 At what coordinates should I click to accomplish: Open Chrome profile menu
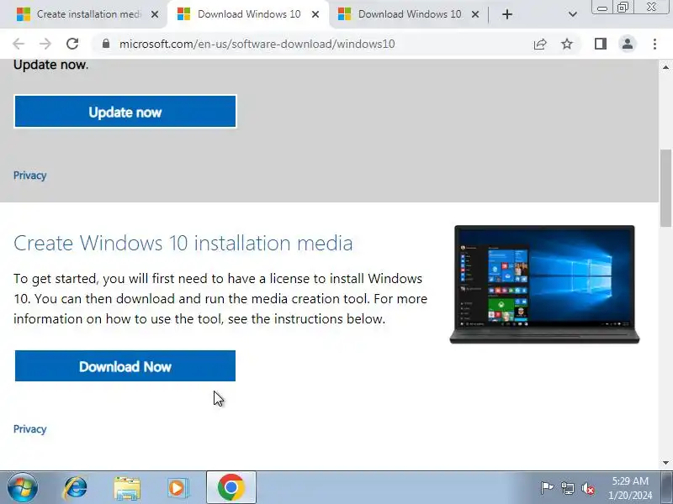click(628, 44)
